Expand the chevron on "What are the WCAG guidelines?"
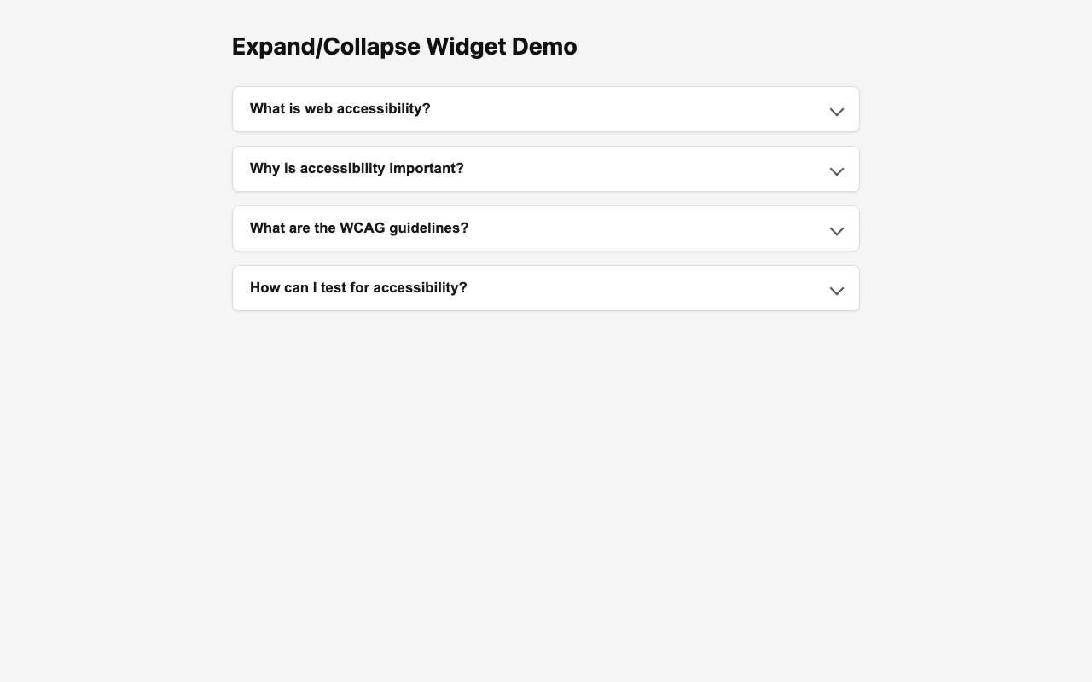Screen dimensions: 1092x682 [x=836, y=231]
